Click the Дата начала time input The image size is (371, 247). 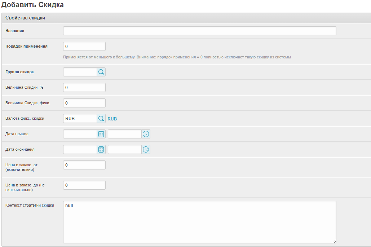124,134
